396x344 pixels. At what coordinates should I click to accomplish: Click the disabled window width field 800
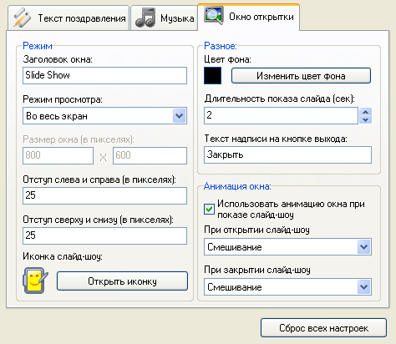click(x=58, y=155)
